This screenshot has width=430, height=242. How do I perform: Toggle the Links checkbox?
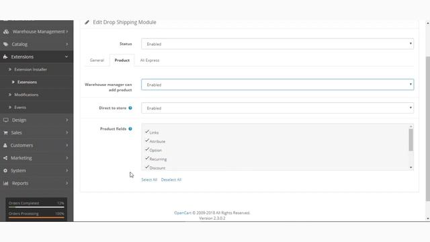147,132
